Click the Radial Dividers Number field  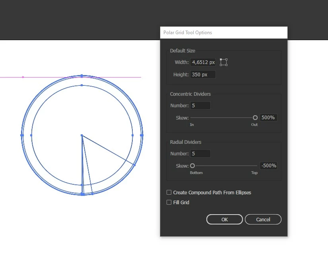tap(200, 154)
